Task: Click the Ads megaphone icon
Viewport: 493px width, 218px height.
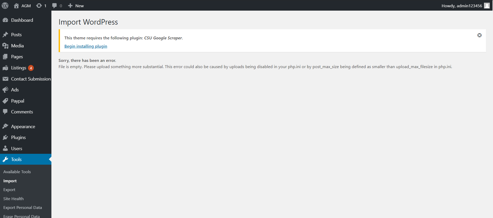Action: tap(5, 90)
